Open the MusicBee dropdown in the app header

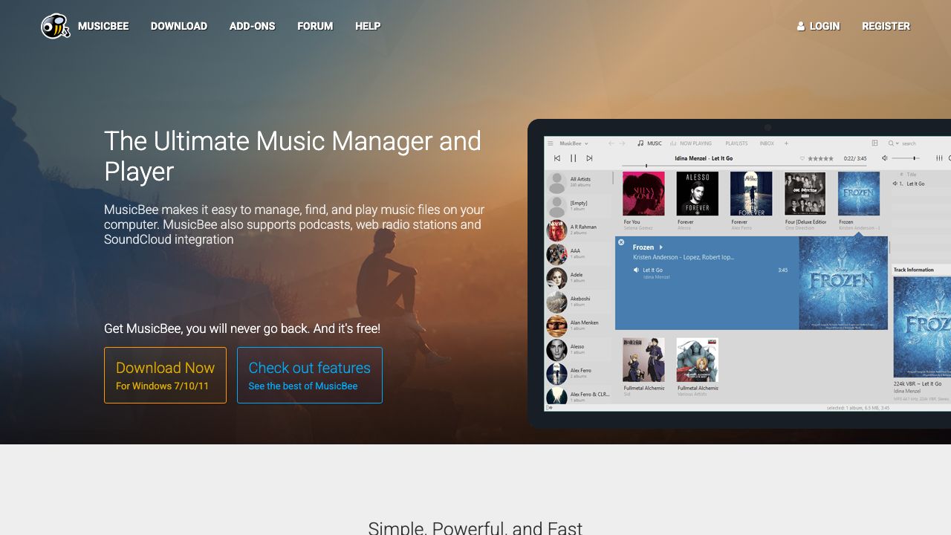click(574, 143)
